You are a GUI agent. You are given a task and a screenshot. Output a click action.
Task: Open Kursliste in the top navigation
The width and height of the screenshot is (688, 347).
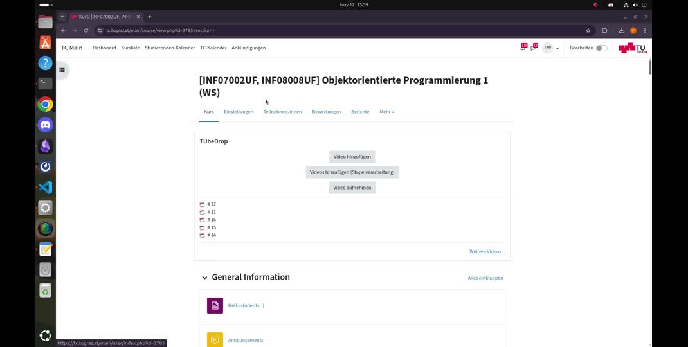[x=131, y=48]
